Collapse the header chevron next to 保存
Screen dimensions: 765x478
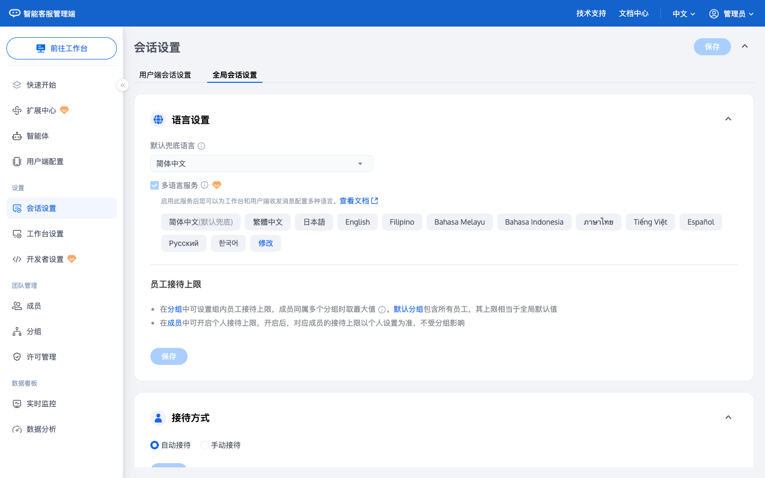745,46
